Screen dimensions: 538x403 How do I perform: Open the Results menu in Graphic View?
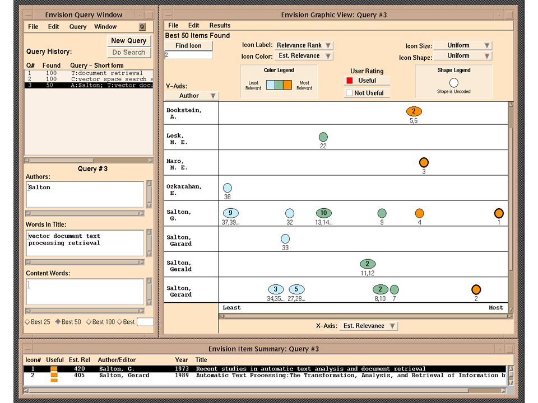(x=220, y=25)
